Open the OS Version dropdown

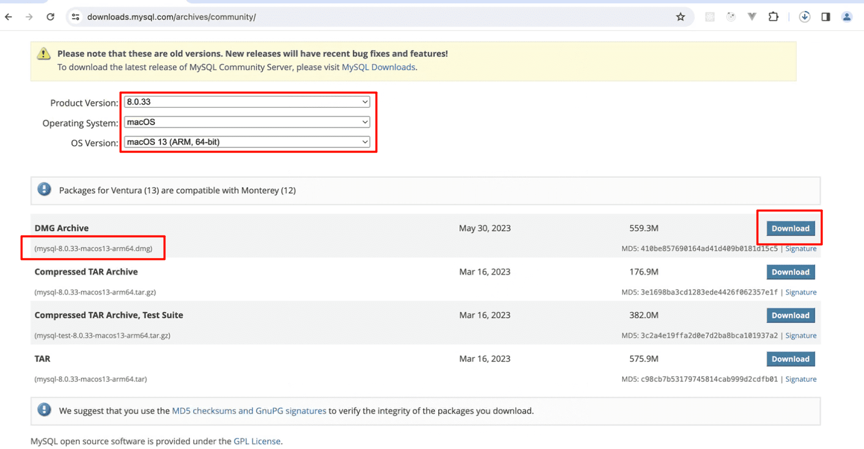(x=247, y=142)
